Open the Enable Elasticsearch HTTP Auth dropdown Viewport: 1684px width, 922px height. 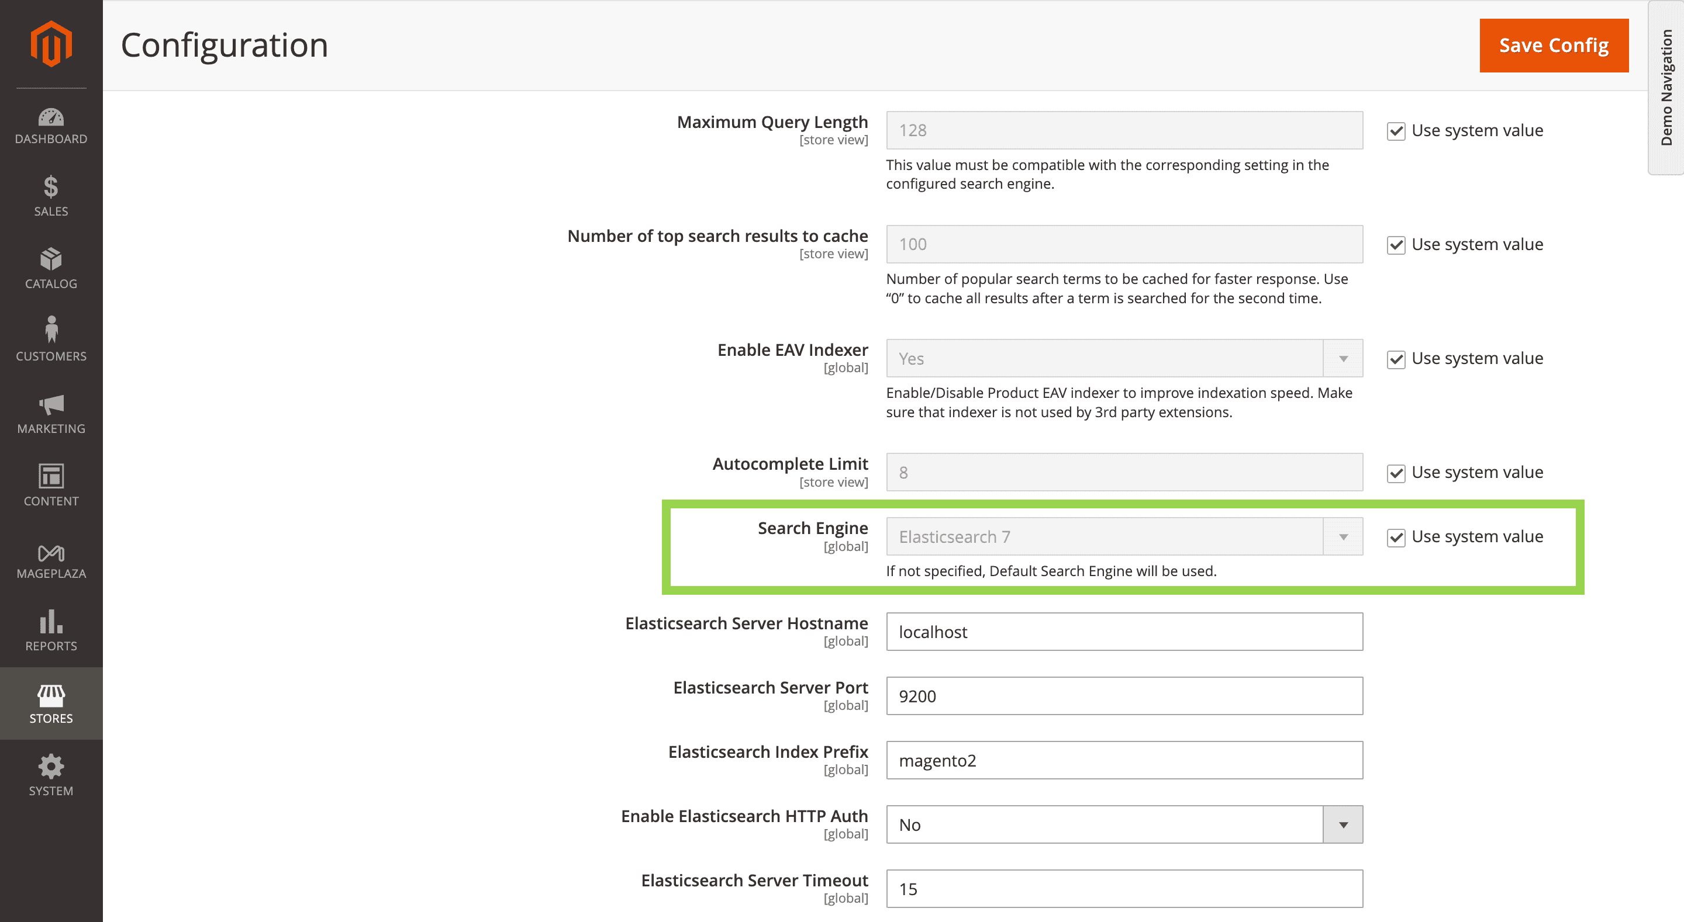pos(1124,824)
